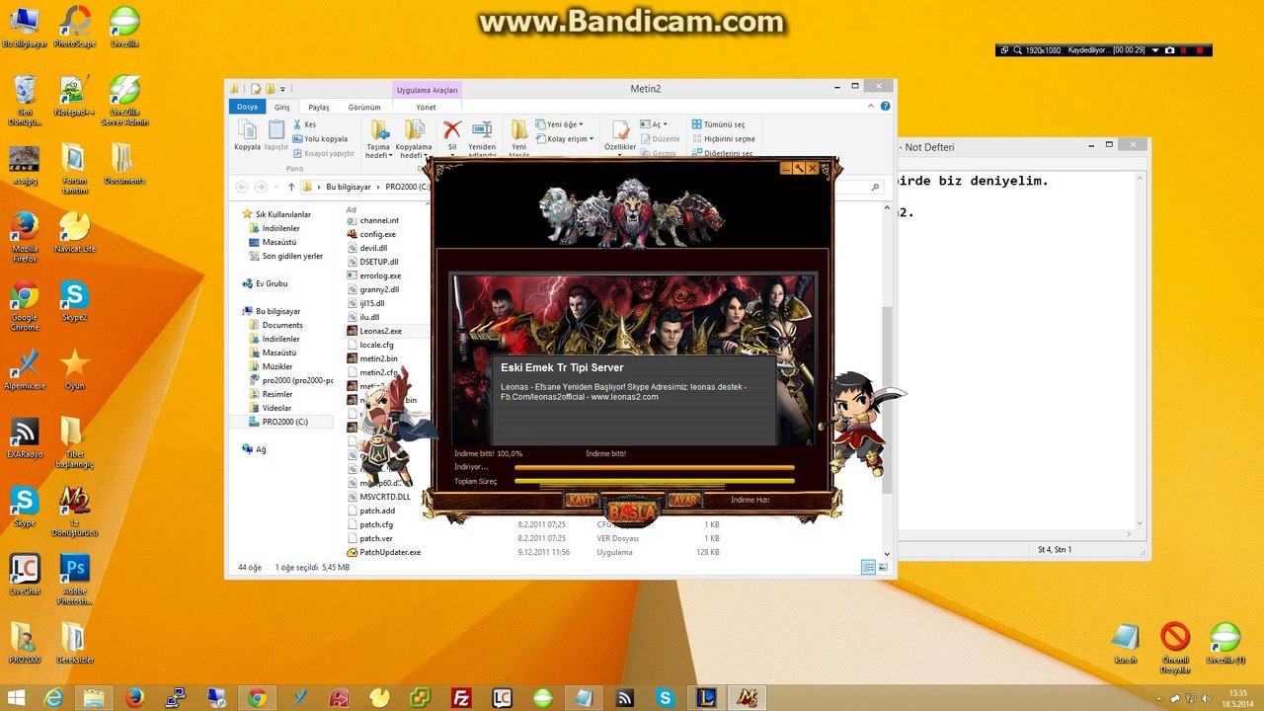The height and width of the screenshot is (711, 1264).
Task: Collapse the Explorer ribbon with the chevron
Action: (872, 106)
